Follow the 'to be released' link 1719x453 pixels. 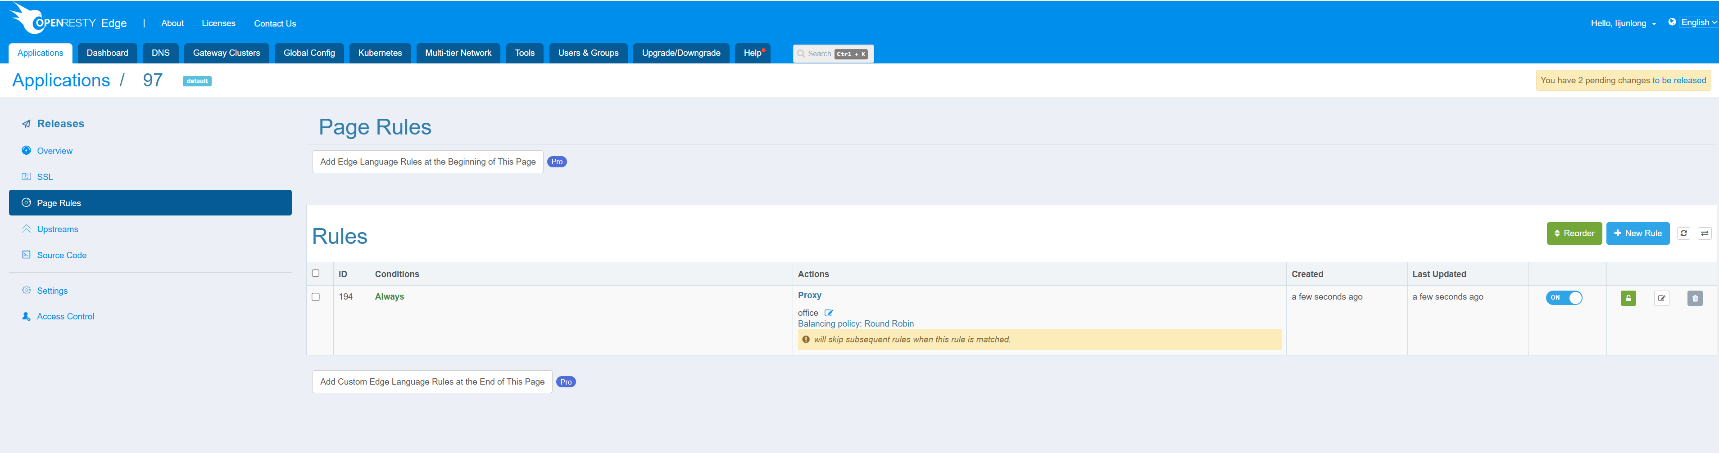[1678, 81]
